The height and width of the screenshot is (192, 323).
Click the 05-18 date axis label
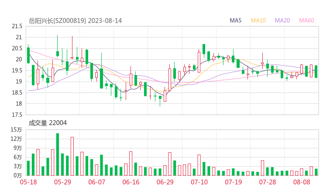(28, 182)
